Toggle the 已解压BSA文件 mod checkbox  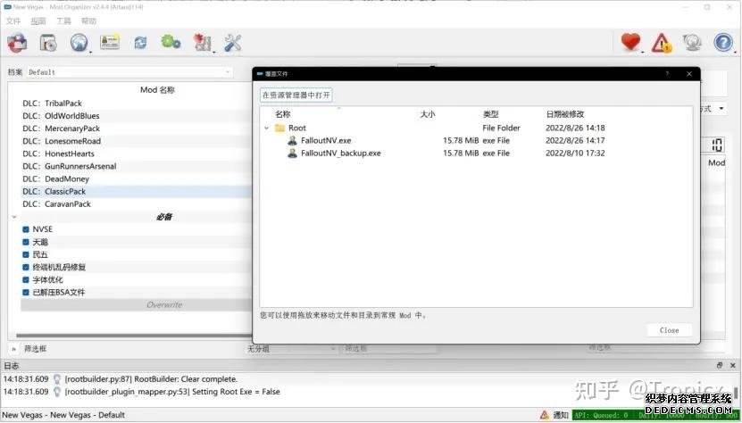pos(26,292)
